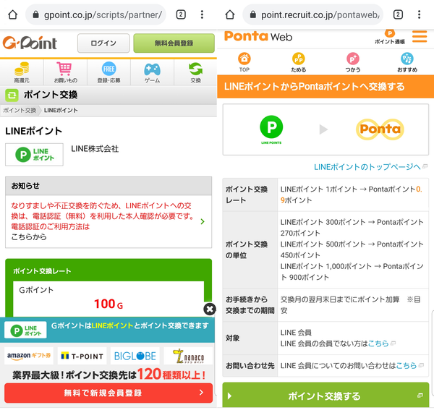Open the つかう tab
This screenshot has width=434, height=410.
353,62
